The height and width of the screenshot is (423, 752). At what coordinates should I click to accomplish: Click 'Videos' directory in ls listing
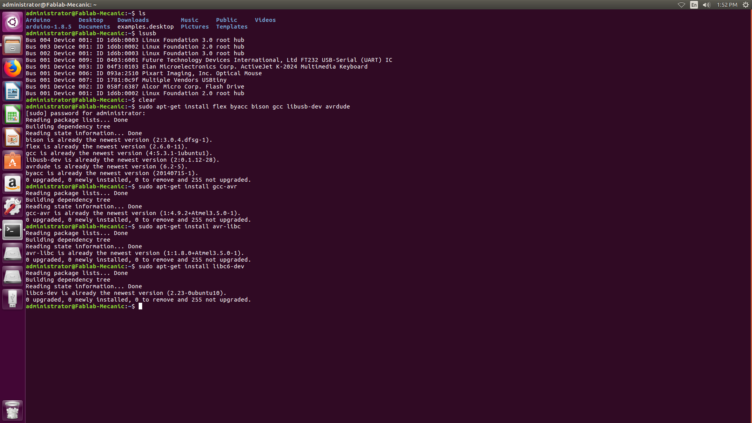tap(265, 20)
